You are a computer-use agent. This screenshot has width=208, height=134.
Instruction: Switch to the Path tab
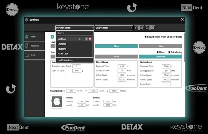pyautogui.click(x=35, y=55)
